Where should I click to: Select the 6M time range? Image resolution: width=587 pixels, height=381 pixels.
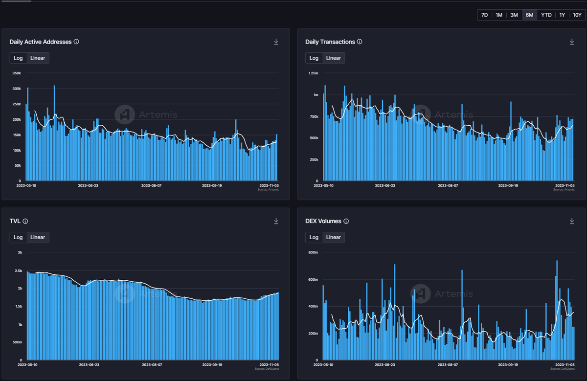click(x=529, y=15)
